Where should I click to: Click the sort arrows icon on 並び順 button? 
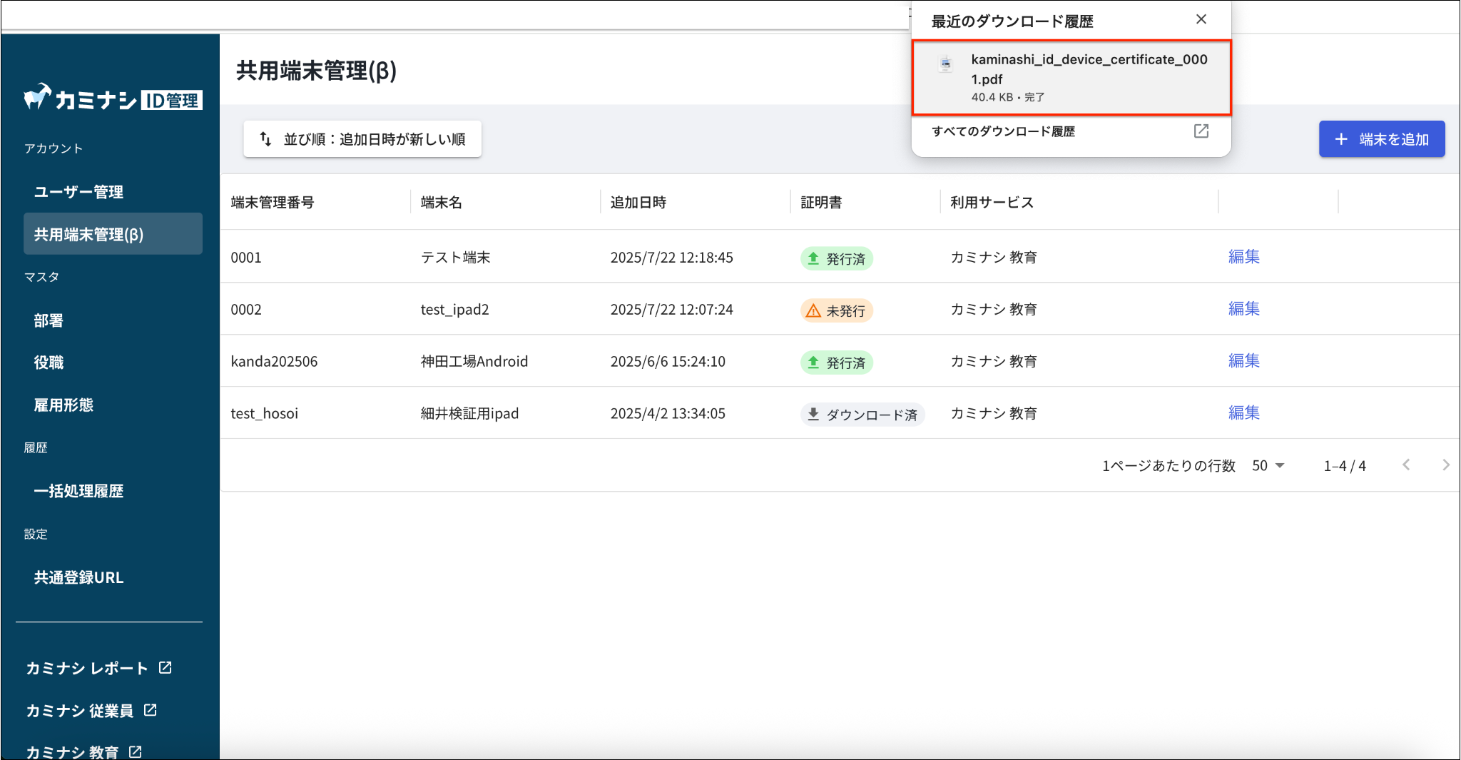pos(265,138)
